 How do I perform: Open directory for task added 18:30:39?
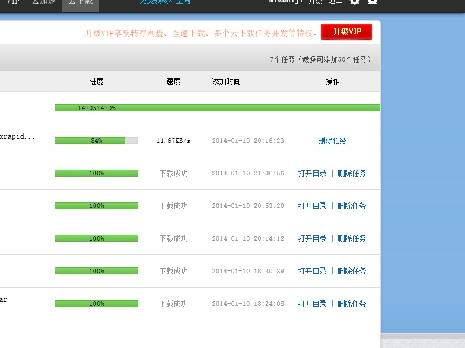[x=312, y=271]
